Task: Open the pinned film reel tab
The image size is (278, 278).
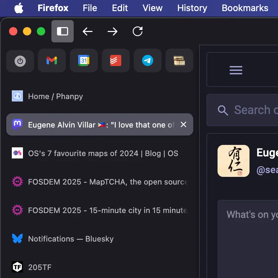Action: [x=179, y=61]
